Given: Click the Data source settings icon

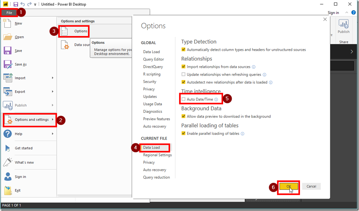Looking at the screenshot, I should [65, 45].
